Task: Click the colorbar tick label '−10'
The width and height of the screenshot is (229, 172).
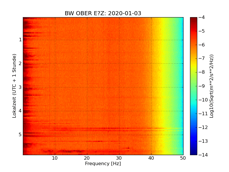Action: 203,100
